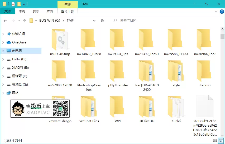Image resolution: width=225 pixels, height=144 pixels.
Task: Select 此电脑 in navigation pane
Action: click(17, 51)
